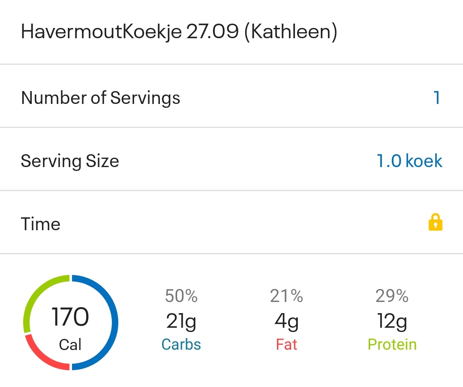Open the Time row label
The image size is (463, 387).
41,224
